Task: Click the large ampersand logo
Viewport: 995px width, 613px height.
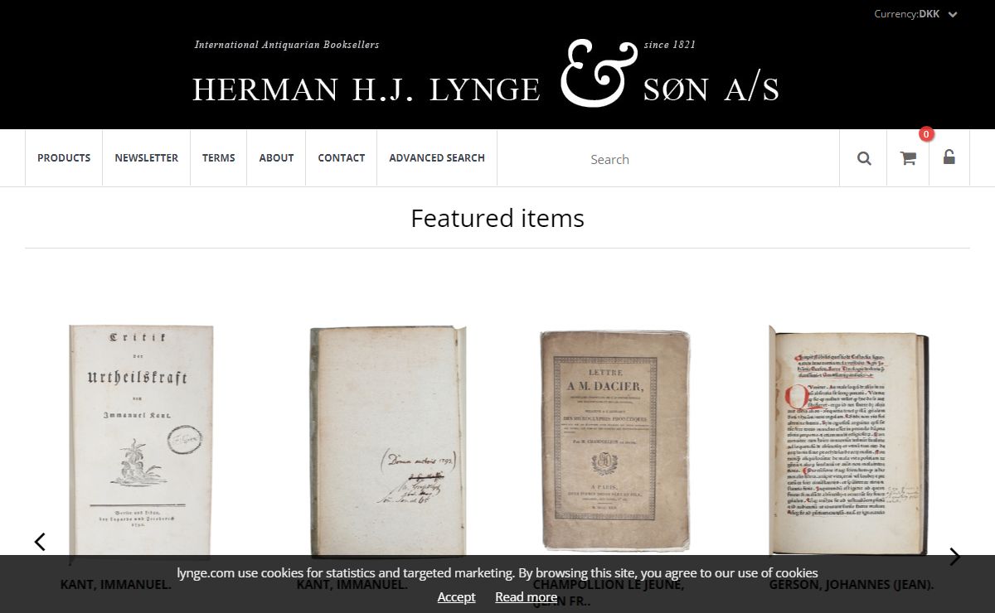Action: point(592,75)
